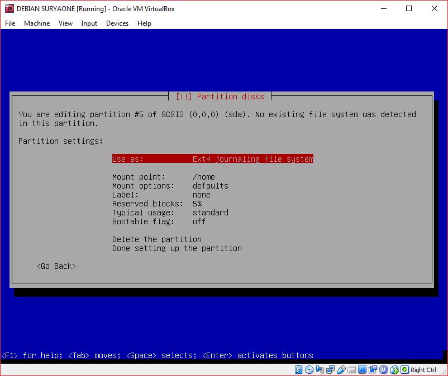Click the 'Right Ctrl' host key label
Screen dimensions: 448x376
[423, 370]
